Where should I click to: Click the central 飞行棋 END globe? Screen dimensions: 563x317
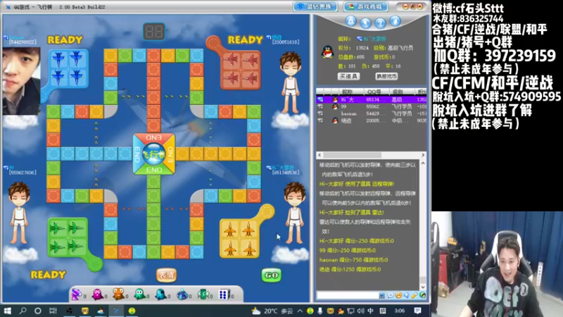154,154
